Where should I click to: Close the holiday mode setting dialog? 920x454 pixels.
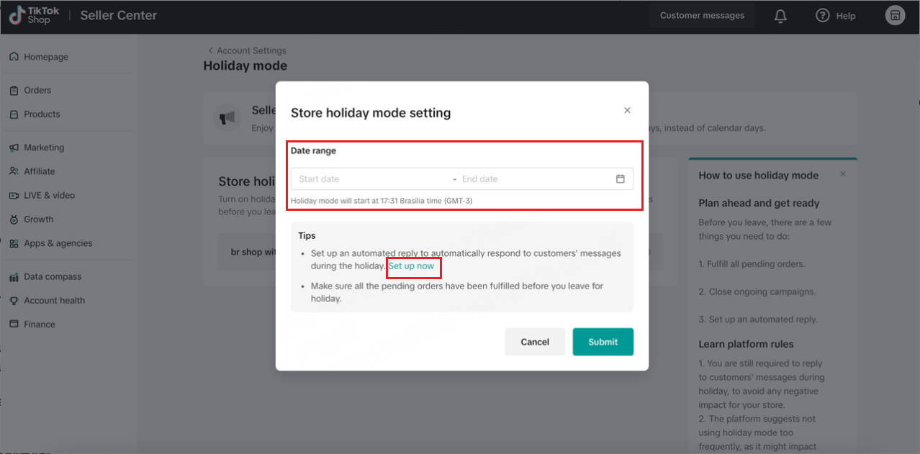[627, 110]
